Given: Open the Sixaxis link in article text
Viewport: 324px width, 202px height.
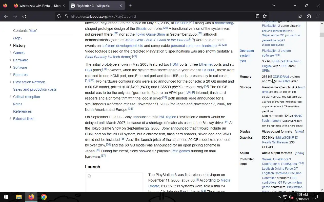Looking at the screenshot, I should click(x=141, y=29).
